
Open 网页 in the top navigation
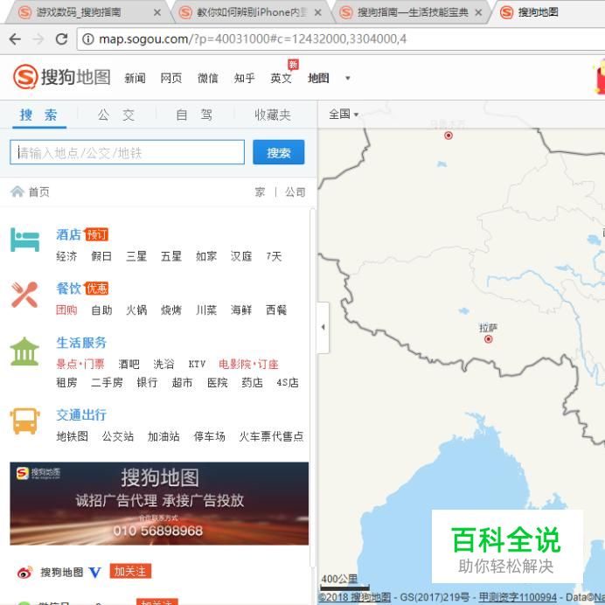[x=171, y=79]
